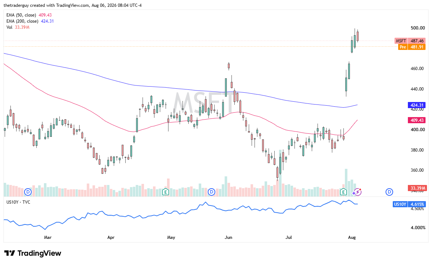Viewport: 432px width, 264px height.
Task: Click the Jun label on time axis
Action: tap(228, 237)
